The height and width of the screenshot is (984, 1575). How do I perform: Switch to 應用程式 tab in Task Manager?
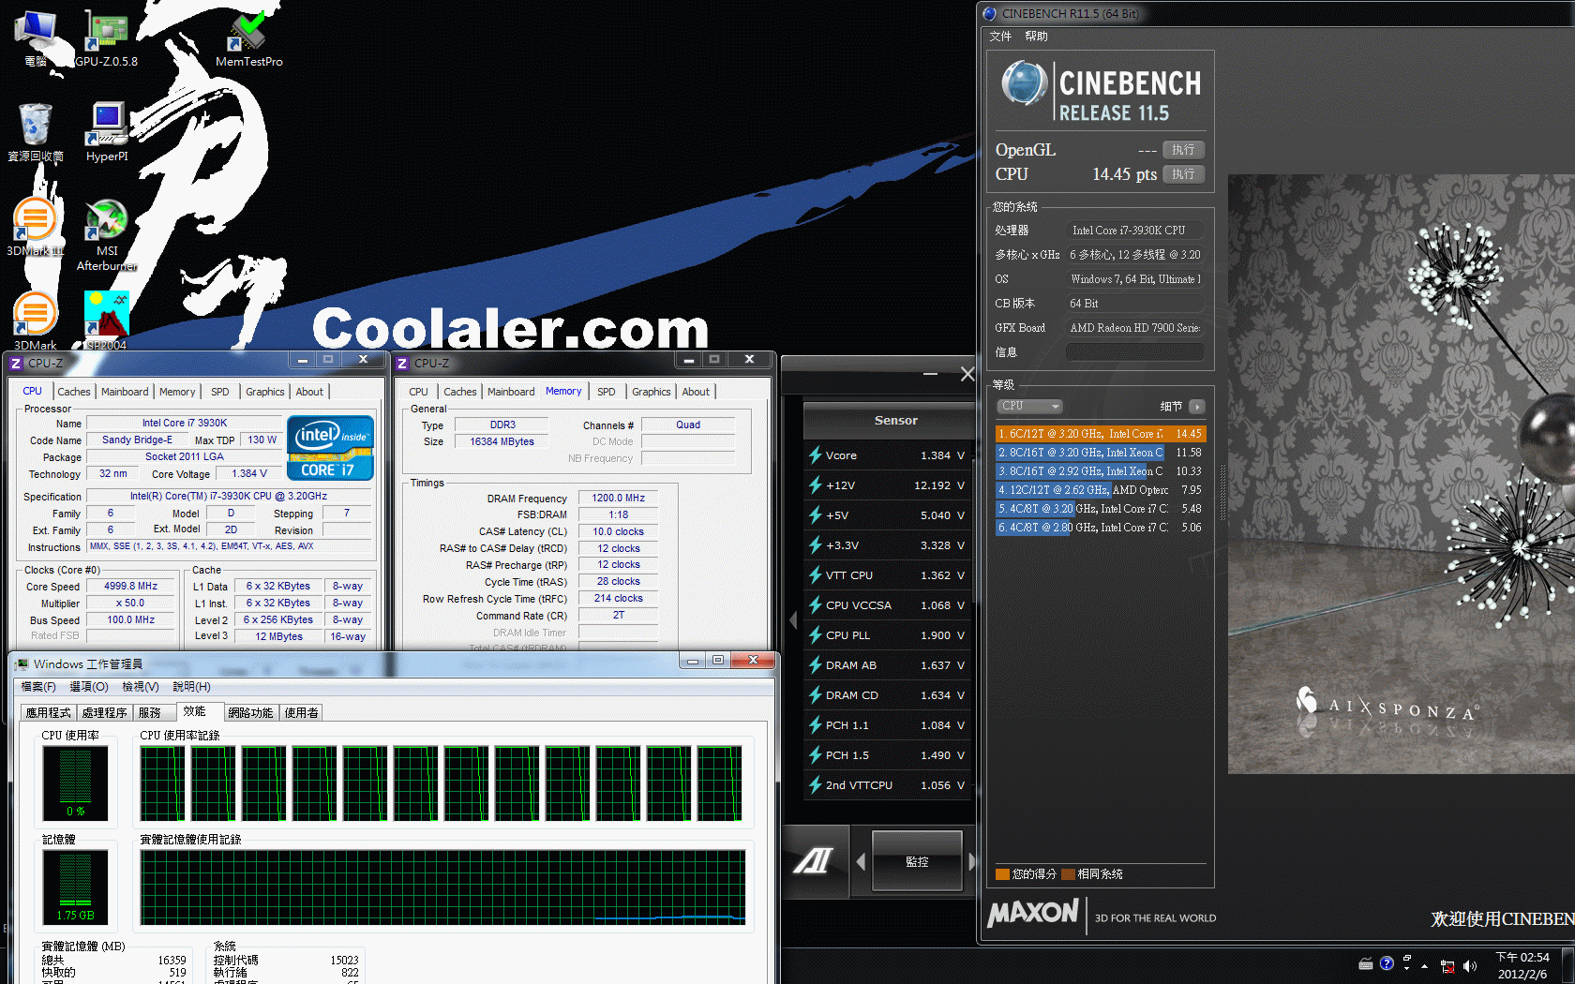pyautogui.click(x=49, y=713)
